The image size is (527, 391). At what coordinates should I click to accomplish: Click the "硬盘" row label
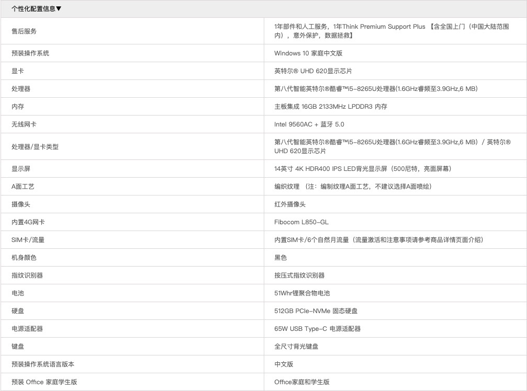click(x=17, y=311)
